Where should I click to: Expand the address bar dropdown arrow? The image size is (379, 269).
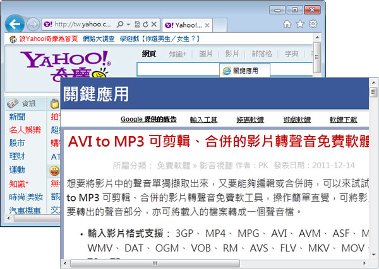click(128, 25)
